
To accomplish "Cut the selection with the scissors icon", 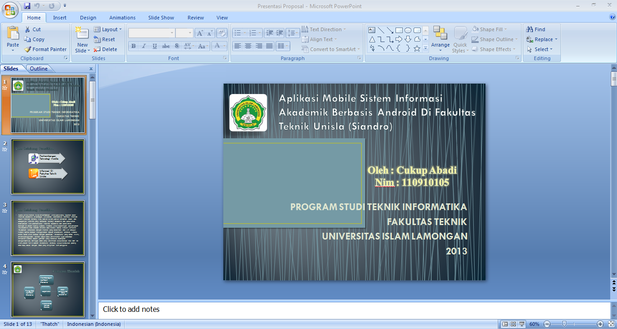I will (x=33, y=29).
